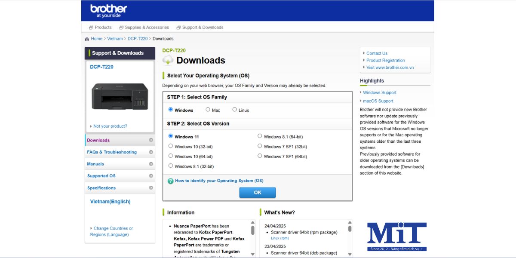Image resolution: width=516 pixels, height=258 pixels.
Task: Click the 24/04/2025 date entry
Action: (275, 226)
